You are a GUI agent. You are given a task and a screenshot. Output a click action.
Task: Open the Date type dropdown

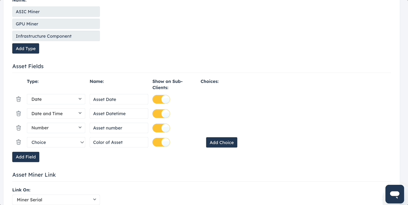tap(56, 99)
